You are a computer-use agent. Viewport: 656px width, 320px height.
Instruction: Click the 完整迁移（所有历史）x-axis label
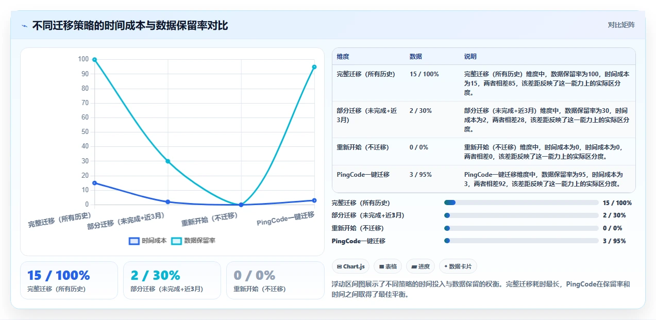click(x=59, y=220)
